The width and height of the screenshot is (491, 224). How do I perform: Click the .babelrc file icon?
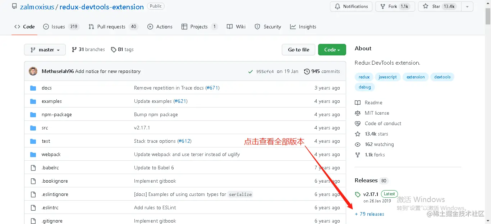[33, 168]
